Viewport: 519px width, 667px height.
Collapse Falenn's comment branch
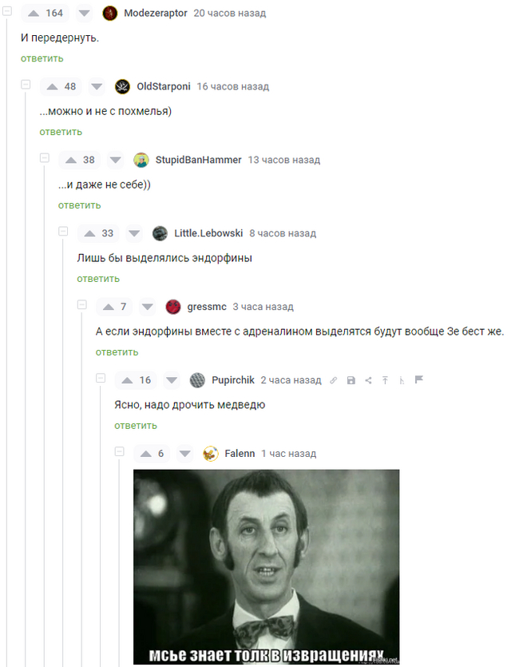click(x=120, y=451)
